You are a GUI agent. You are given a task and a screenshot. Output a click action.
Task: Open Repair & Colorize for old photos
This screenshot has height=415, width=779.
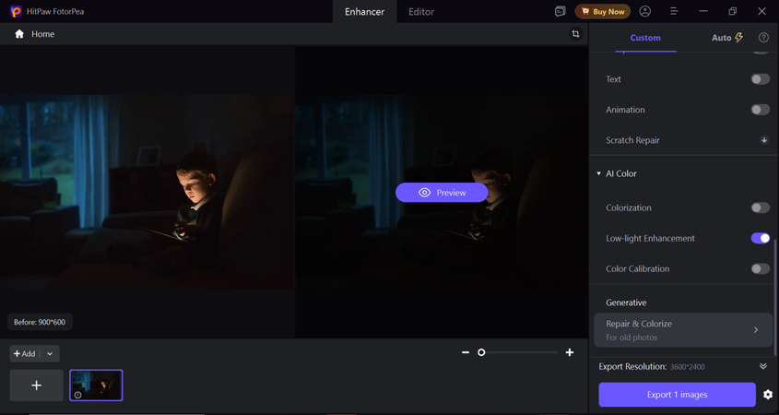(684, 330)
